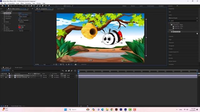Select the Hand tool
This screenshot has width=200, height=112.
[x=8, y=6]
